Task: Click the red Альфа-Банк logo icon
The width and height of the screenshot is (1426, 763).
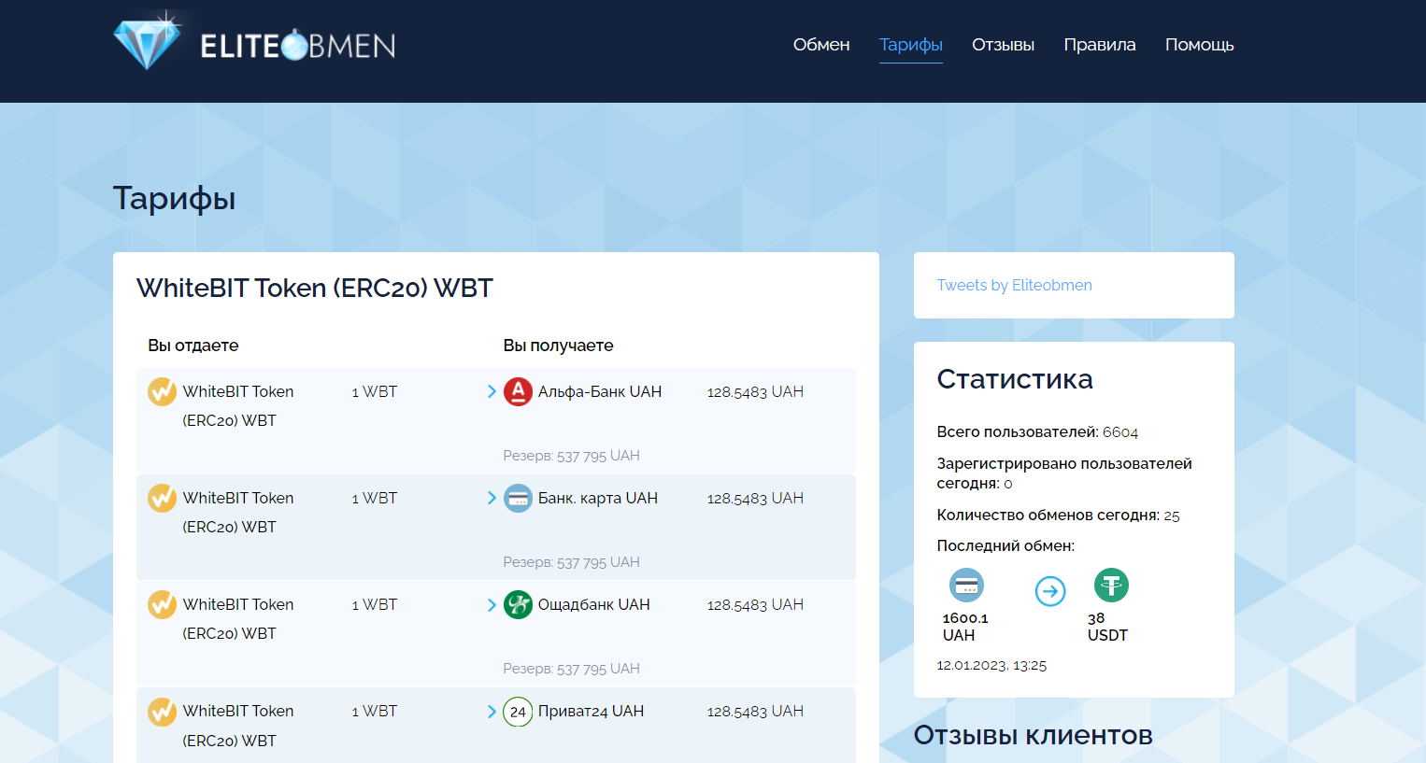Action: point(518,391)
